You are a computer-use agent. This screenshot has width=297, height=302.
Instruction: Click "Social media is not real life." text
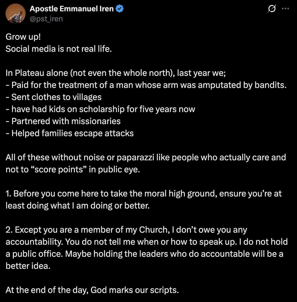59,49
